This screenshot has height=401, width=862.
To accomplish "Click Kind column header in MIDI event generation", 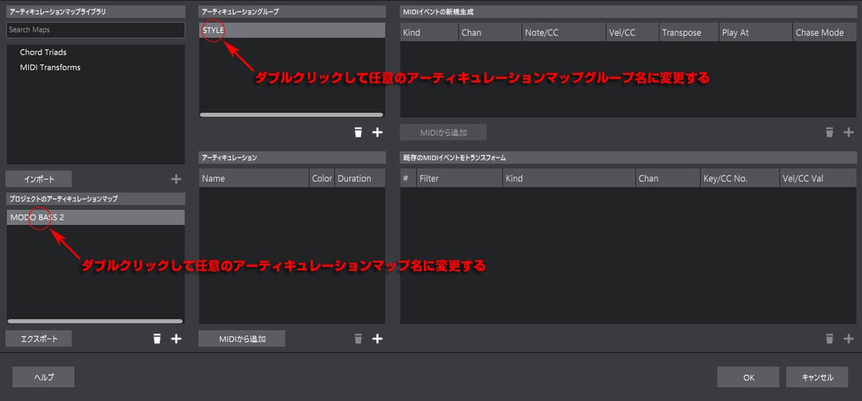I will (x=429, y=32).
